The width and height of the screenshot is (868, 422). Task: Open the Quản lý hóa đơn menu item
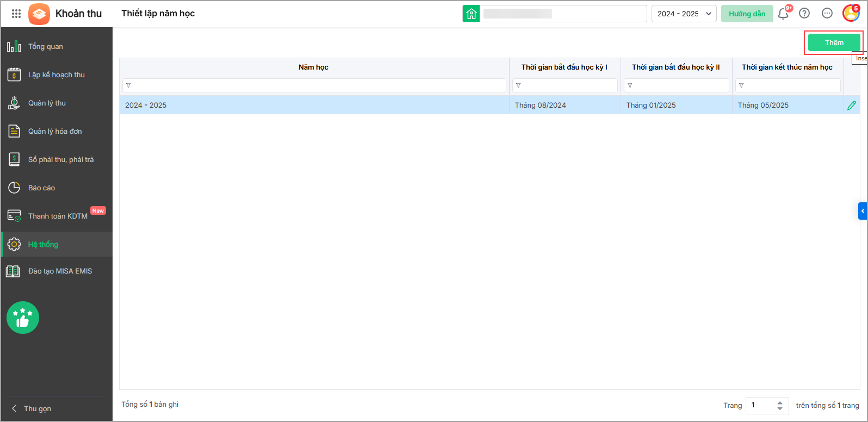57,131
